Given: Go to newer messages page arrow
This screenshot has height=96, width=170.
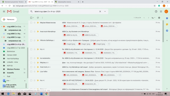Looking at the screenshot, I should (144, 18).
